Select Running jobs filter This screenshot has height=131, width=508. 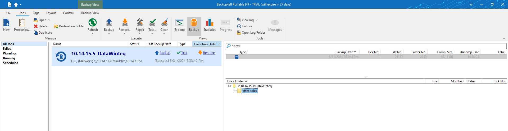[x=9, y=58]
